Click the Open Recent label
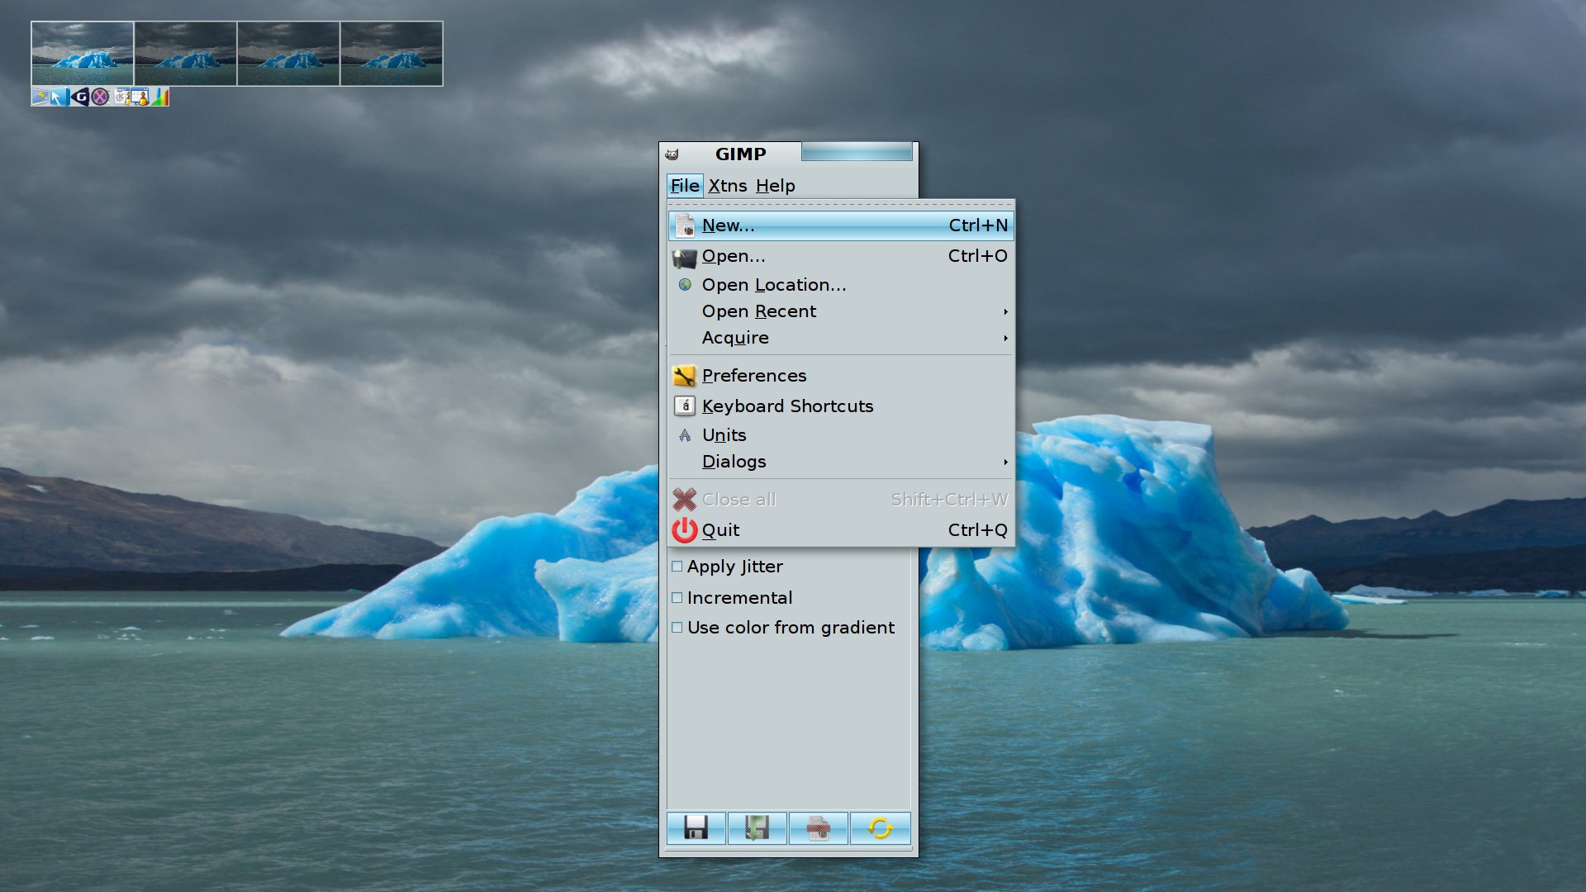 click(x=759, y=311)
